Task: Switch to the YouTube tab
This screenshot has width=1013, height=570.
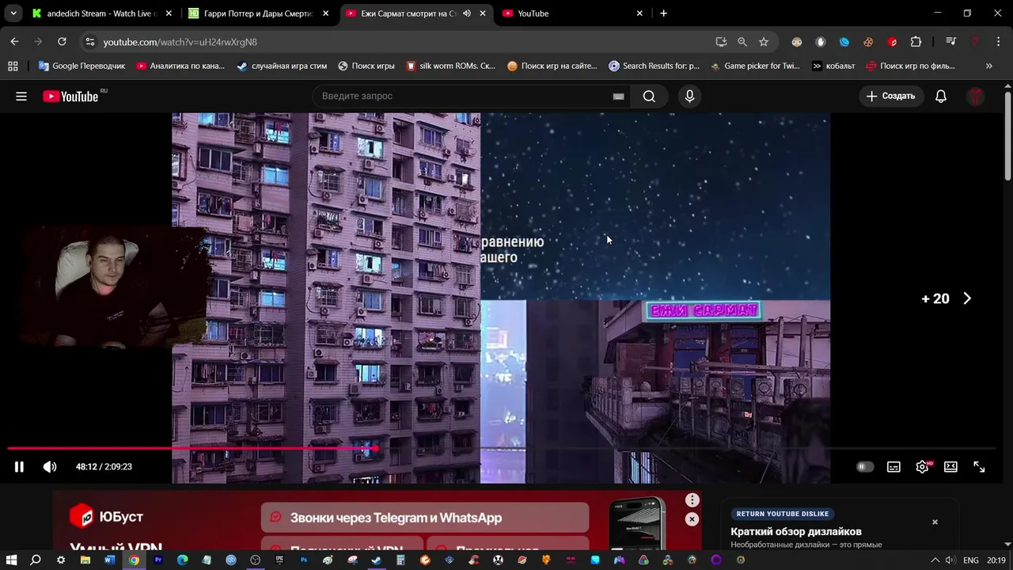Action: click(571, 13)
